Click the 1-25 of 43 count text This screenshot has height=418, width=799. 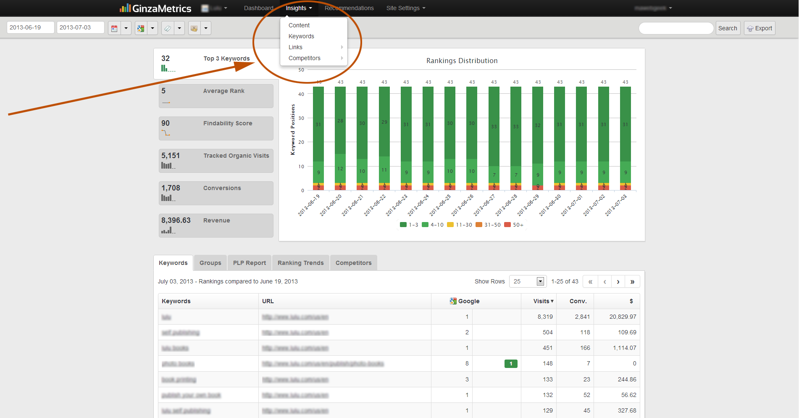(565, 281)
